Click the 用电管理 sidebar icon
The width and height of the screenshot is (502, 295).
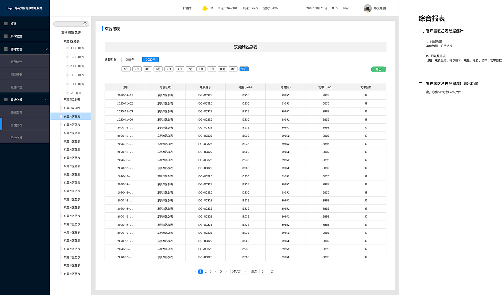(x=6, y=36)
